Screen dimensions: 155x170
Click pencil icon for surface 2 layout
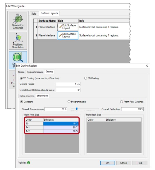coord(60,35)
